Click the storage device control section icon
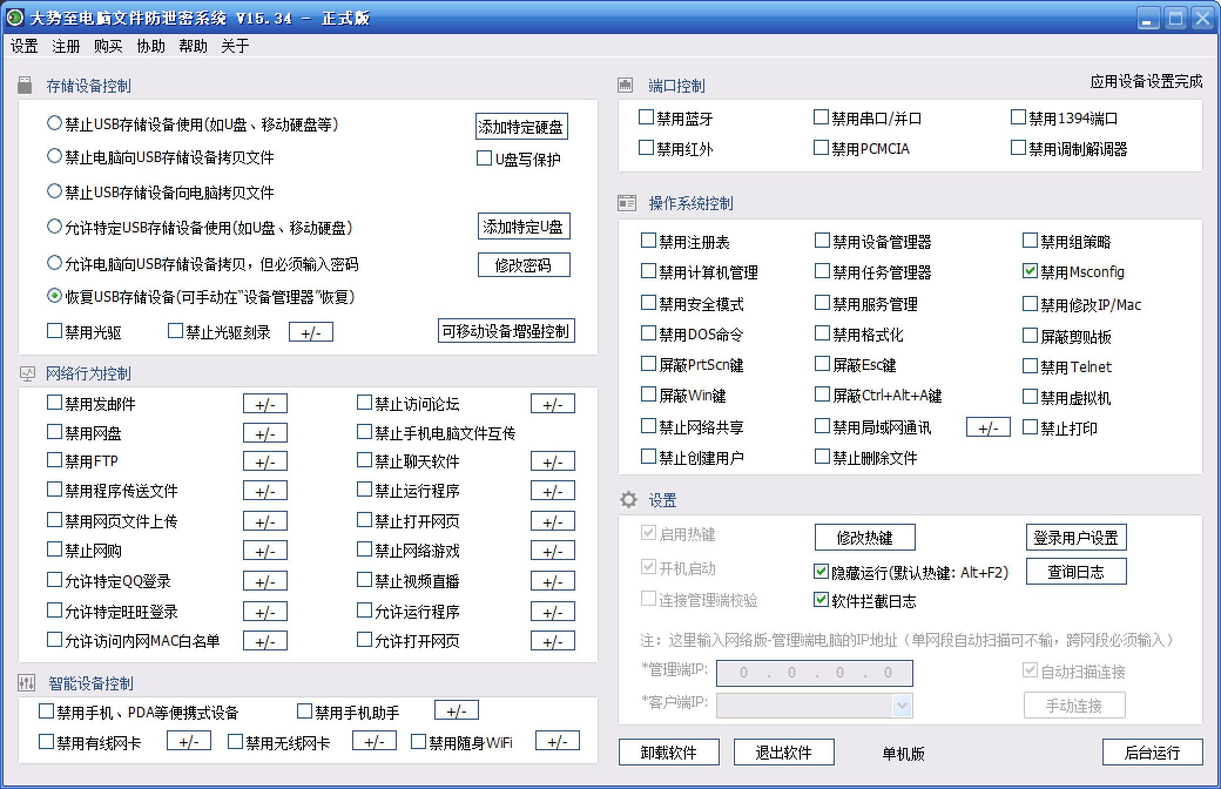The image size is (1221, 789). click(x=25, y=86)
